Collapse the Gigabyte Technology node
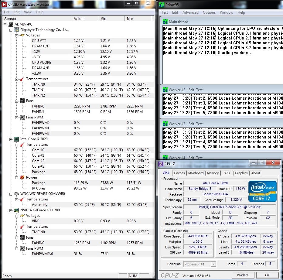 tap(11, 30)
